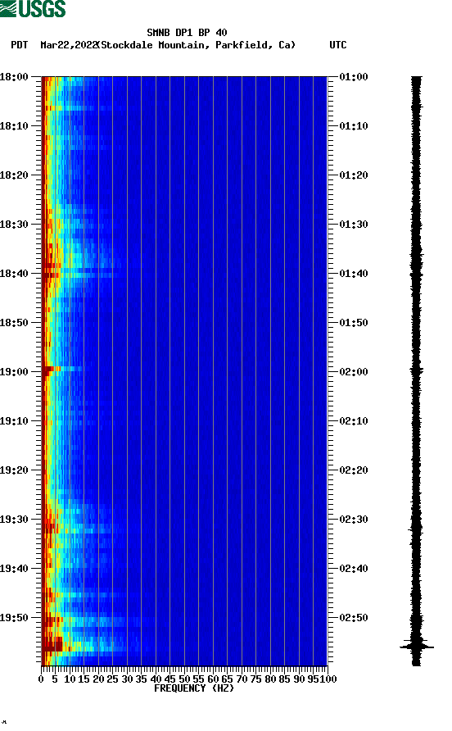This screenshot has width=452, height=731.
Task: Click the '19:50' PDT time label
Action: [14, 618]
